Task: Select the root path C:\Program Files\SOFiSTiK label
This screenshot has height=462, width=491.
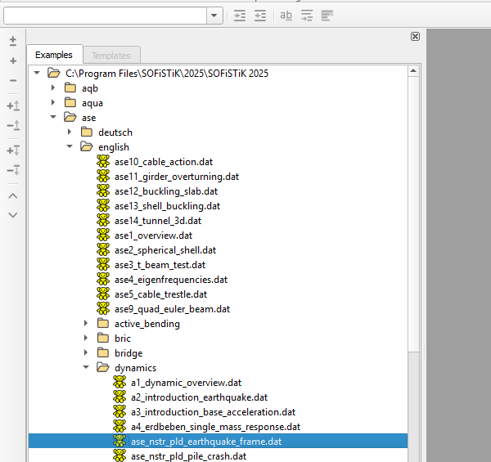Action: click(167, 74)
